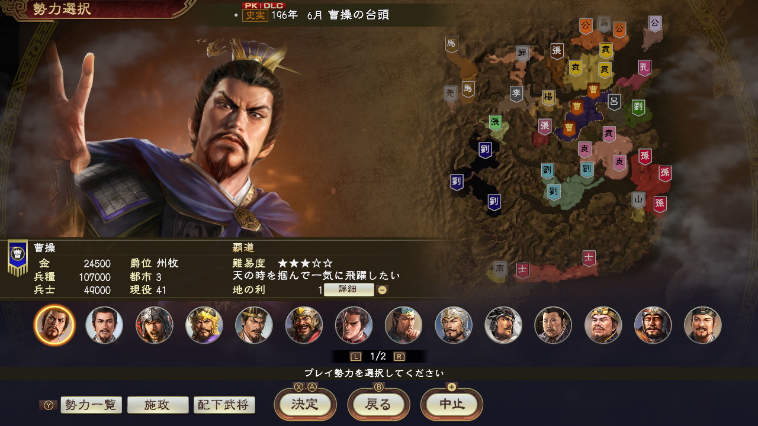
Task: Click the 呂 faction flag on map
Action: 614,102
